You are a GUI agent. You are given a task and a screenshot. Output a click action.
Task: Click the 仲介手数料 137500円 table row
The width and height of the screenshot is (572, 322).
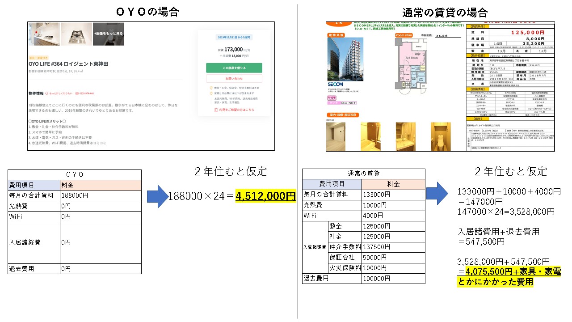(x=363, y=246)
